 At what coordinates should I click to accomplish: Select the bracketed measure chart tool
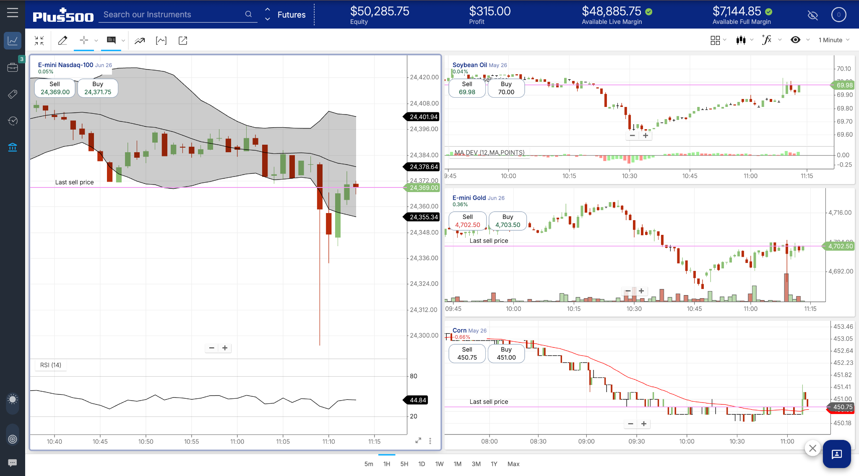pyautogui.click(x=161, y=41)
